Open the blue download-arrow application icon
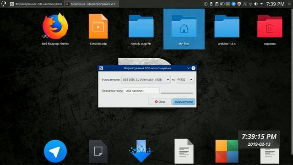The width and height of the screenshot is (293, 165). click(x=141, y=151)
